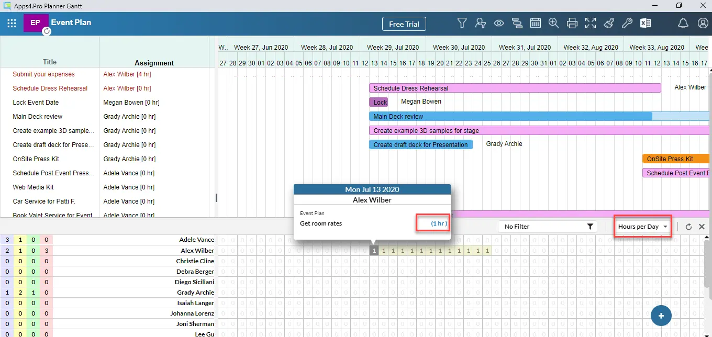Click the zoom magnifier icon
Screen dimensions: 712x337
[554, 23]
